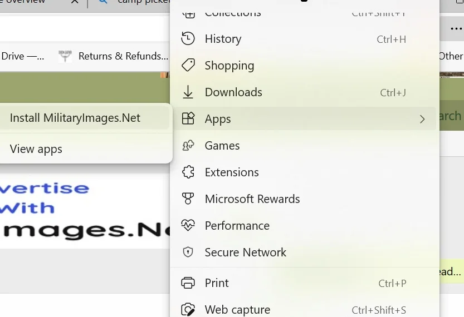
Task: Click the Games icon
Action: 188,145
